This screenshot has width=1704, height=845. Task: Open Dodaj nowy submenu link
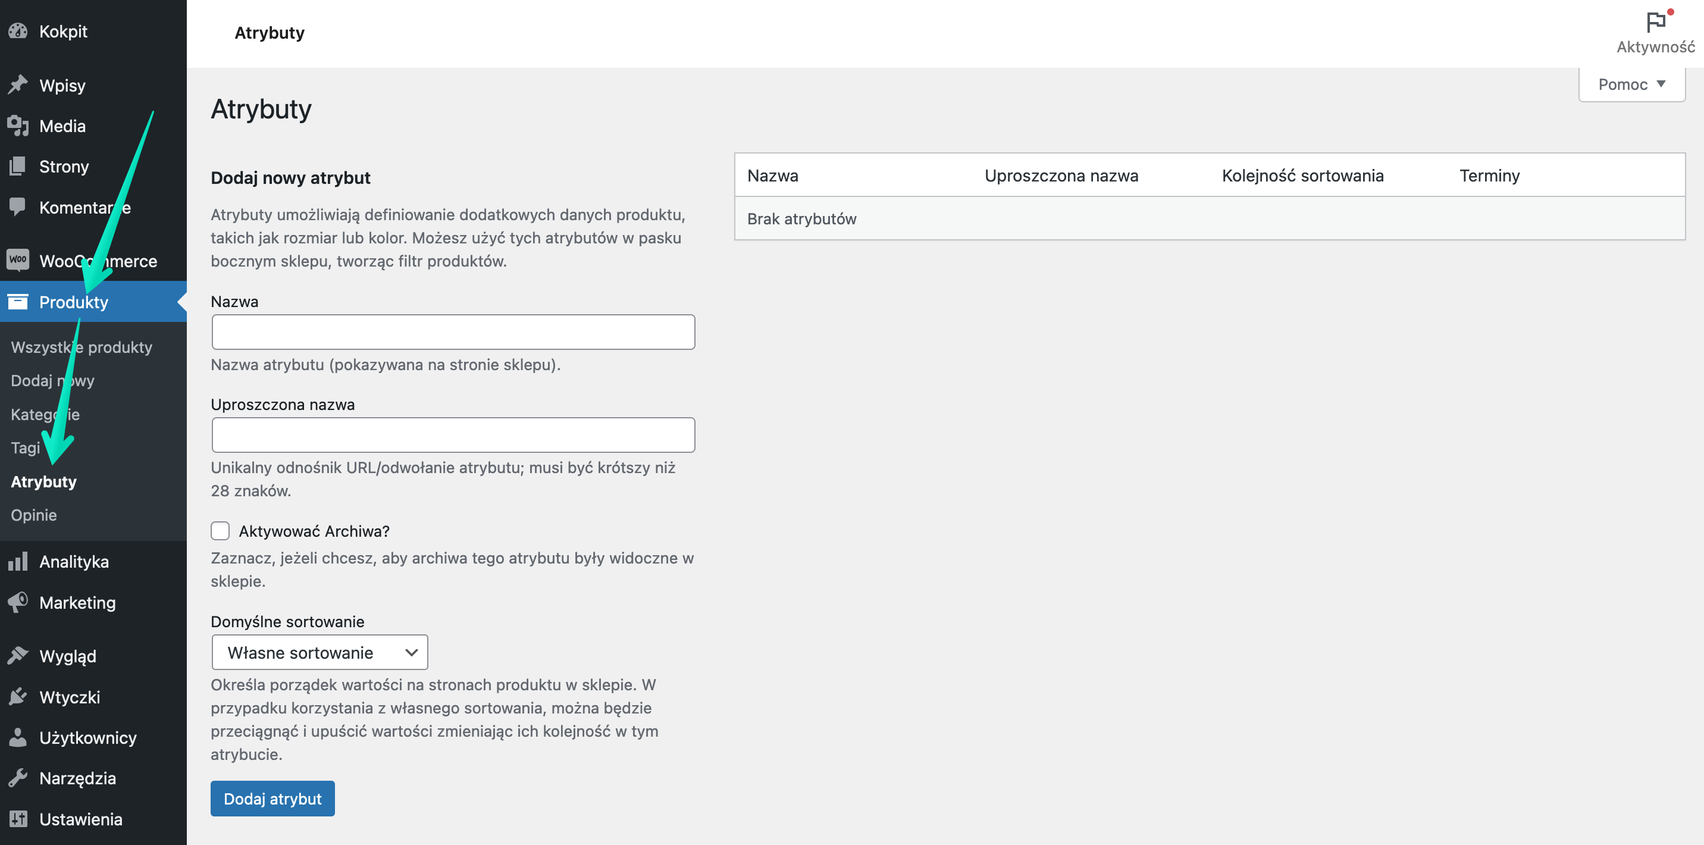pos(52,380)
